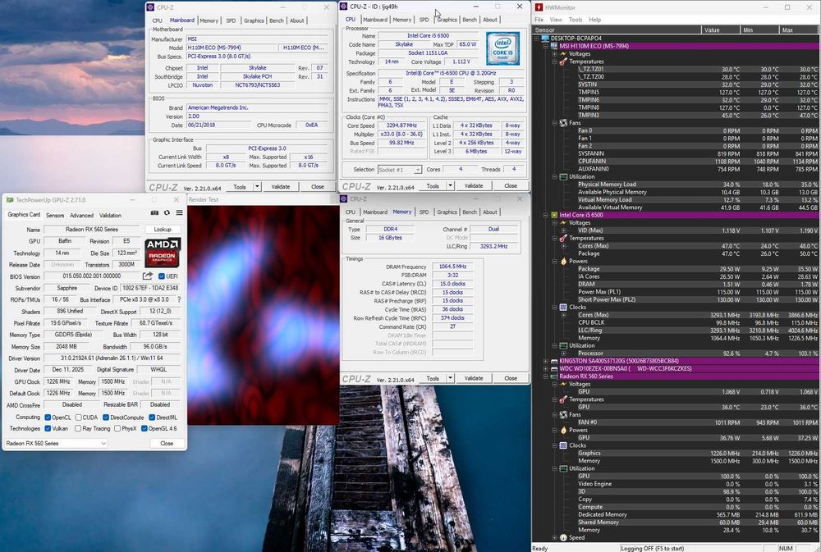Click the GPU-Z refresh icon

167,213
